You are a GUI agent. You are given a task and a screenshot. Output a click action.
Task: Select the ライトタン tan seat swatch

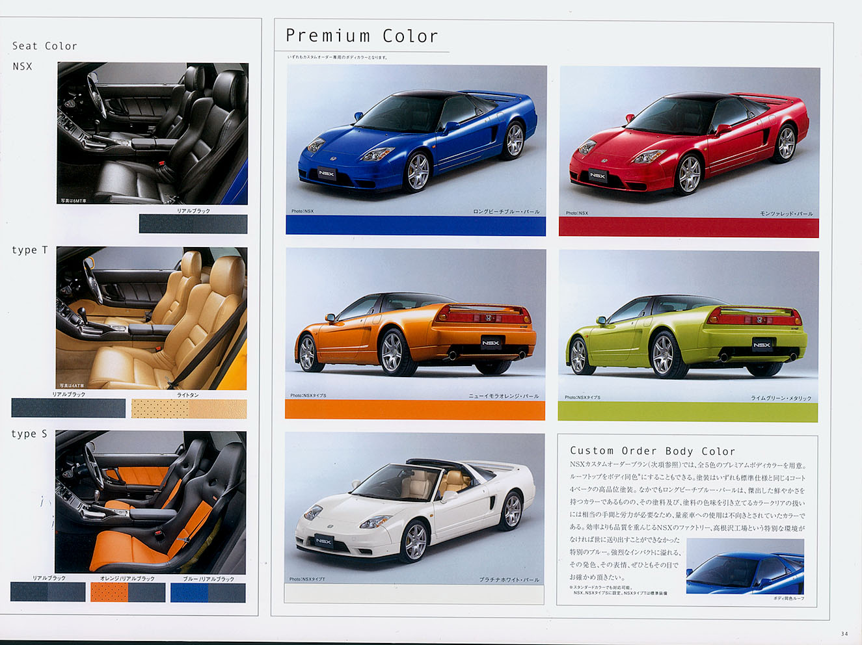pos(189,408)
